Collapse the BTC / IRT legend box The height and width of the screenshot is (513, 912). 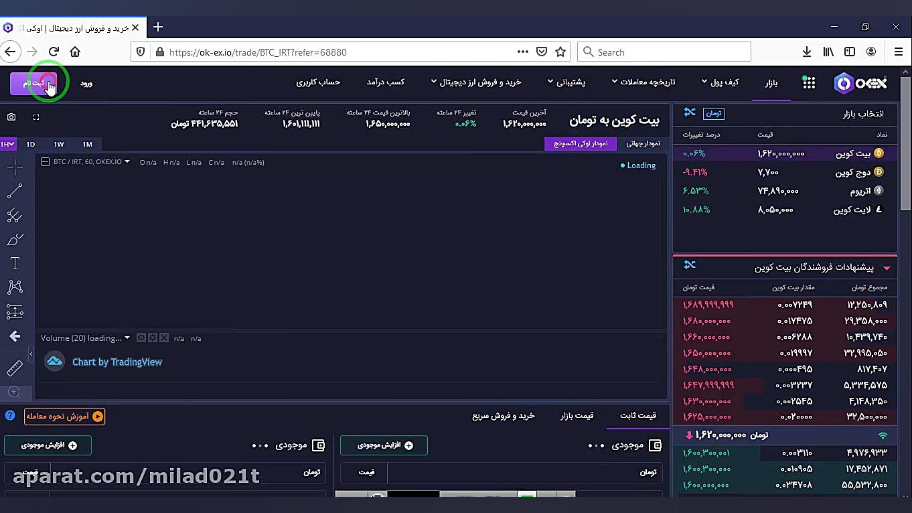point(45,162)
